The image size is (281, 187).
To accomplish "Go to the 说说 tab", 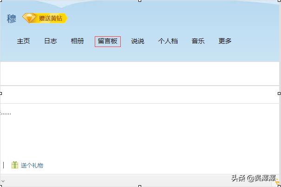I will click(137, 41).
